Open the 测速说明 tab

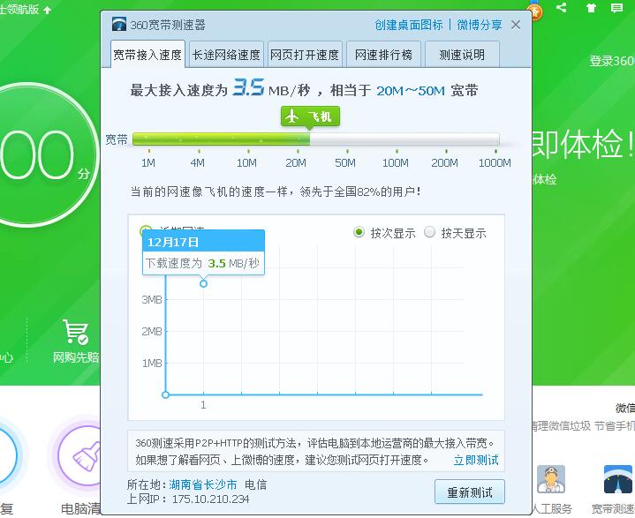click(x=462, y=54)
